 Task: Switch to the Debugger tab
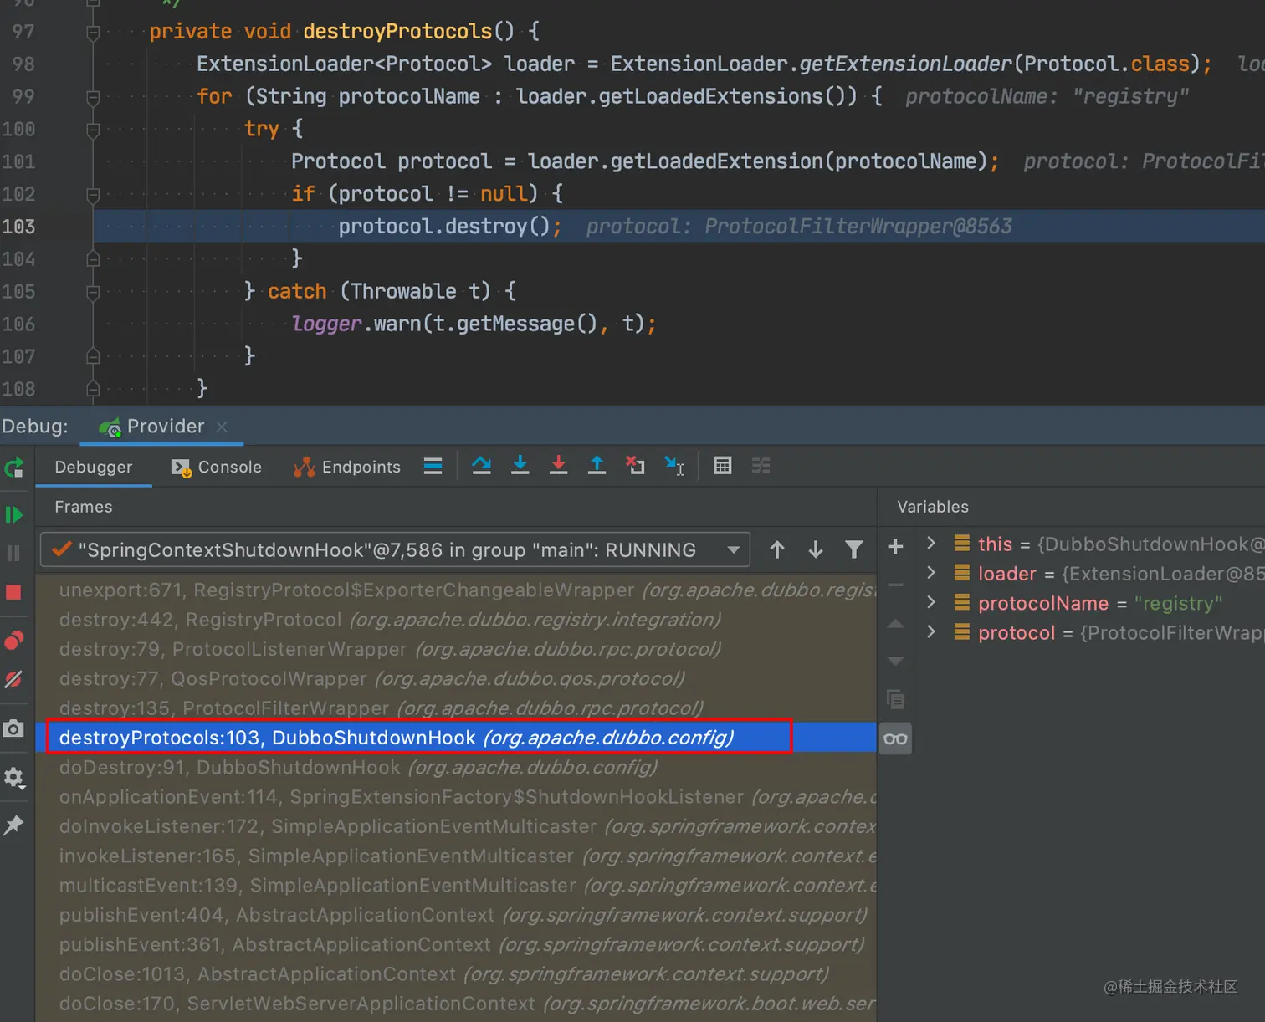[94, 467]
